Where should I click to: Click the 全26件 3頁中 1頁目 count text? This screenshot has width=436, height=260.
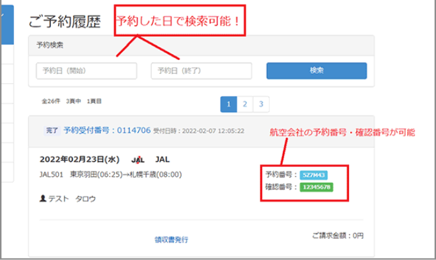pos(71,101)
